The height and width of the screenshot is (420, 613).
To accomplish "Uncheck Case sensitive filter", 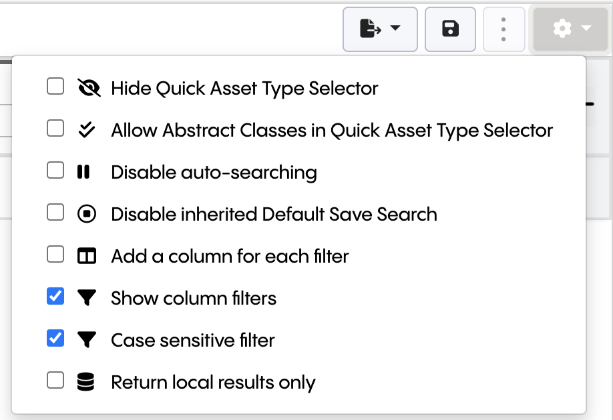I will click(x=55, y=338).
